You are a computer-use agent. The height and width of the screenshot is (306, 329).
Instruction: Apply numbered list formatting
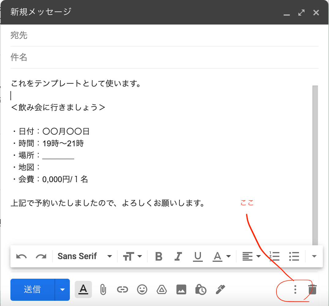pos(274,256)
